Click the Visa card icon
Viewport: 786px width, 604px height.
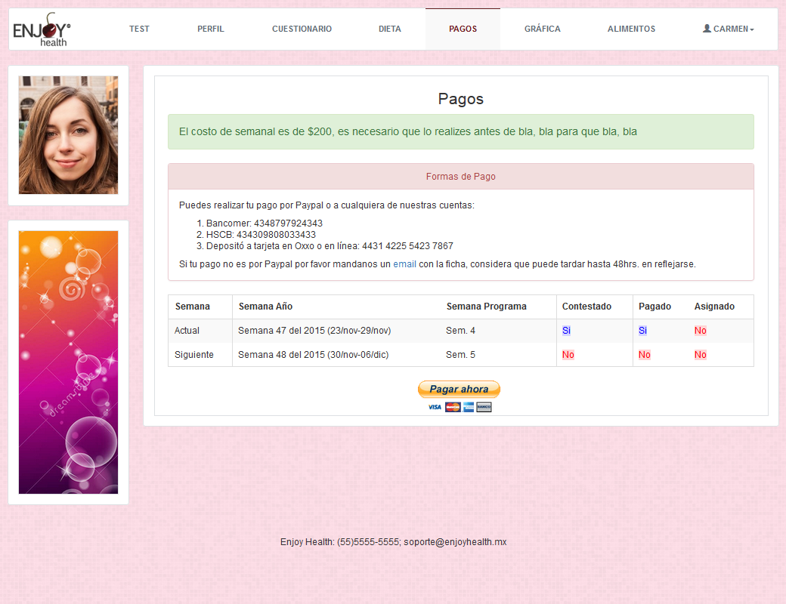(x=435, y=407)
